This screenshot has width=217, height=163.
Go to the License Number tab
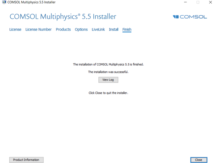(x=38, y=30)
